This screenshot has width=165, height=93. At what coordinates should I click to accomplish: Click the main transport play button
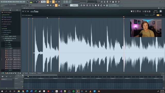pyautogui.click(x=34, y=2)
